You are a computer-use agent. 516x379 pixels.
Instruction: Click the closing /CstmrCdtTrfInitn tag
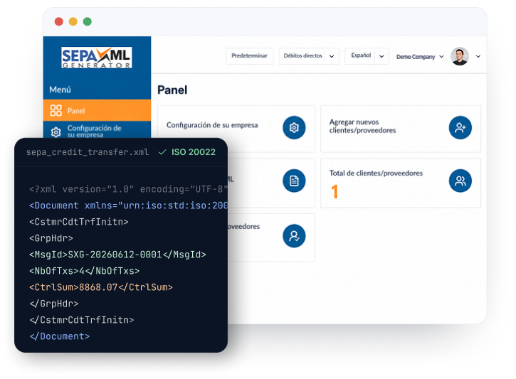click(x=81, y=320)
